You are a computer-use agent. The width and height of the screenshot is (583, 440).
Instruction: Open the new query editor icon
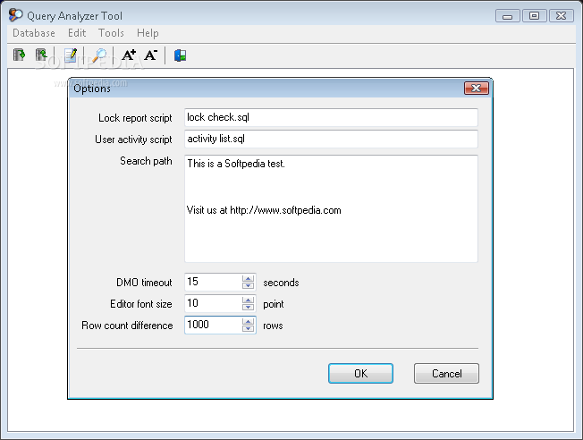click(x=71, y=55)
